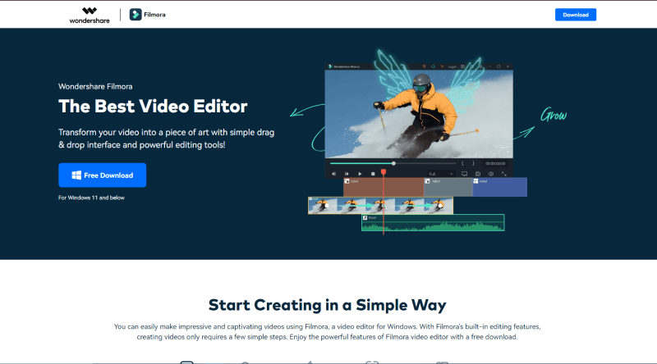Click the preview progress slider knob
The image size is (657, 364).
click(x=393, y=163)
